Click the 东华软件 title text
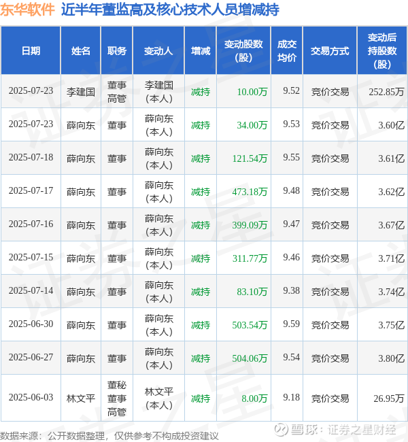Viewport: 408px width, 442px height. pos(27,10)
